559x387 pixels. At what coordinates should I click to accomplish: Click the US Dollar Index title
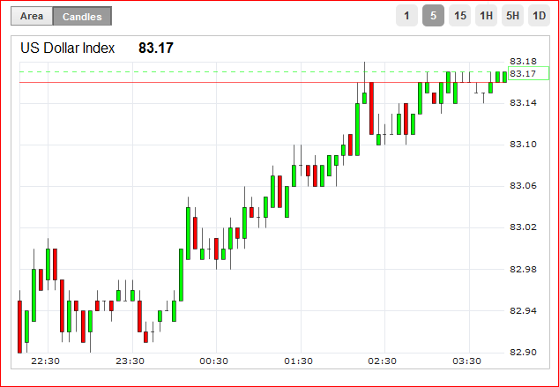67,48
